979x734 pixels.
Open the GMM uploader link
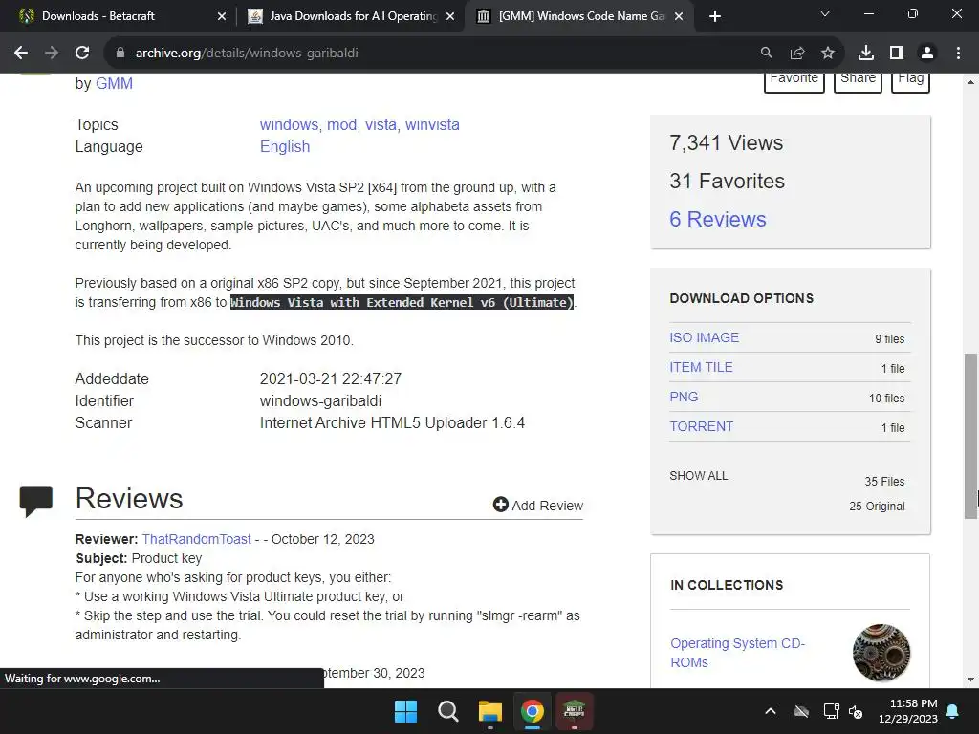(x=115, y=84)
